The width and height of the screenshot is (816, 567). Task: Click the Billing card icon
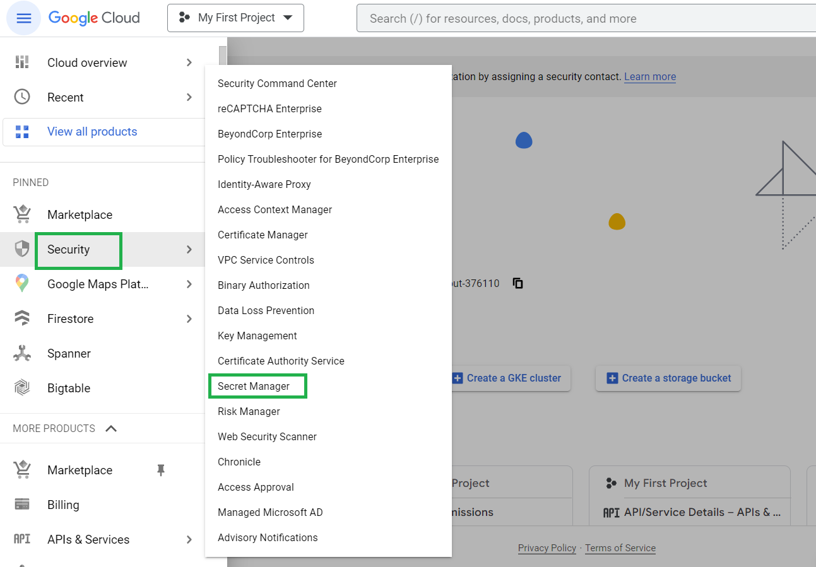[x=22, y=505]
